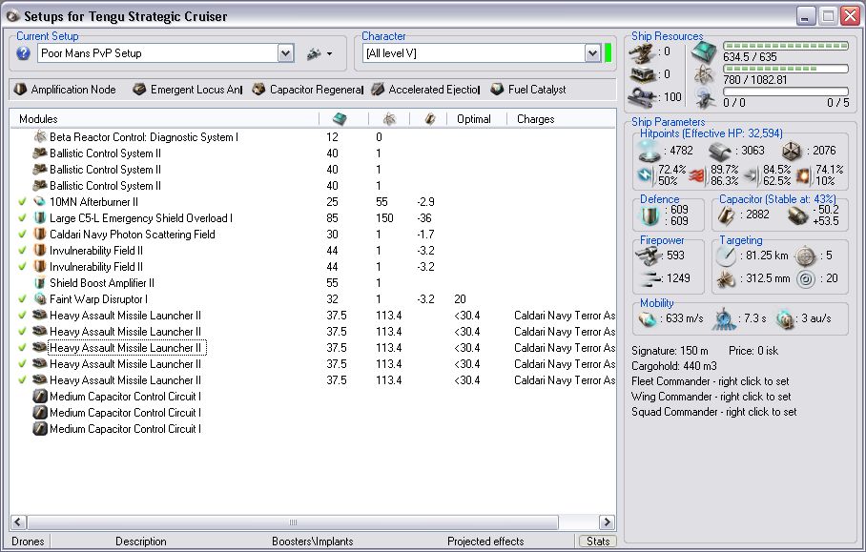Click horizontal scrollbar left arrow

tap(18, 521)
